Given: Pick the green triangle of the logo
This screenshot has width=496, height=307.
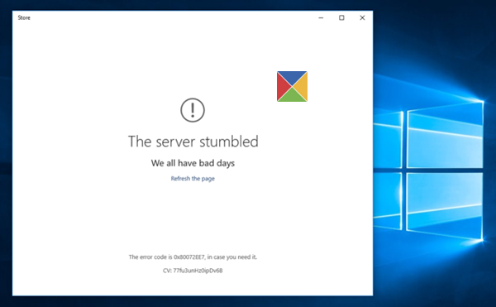Looking at the screenshot, I should 292,95.
